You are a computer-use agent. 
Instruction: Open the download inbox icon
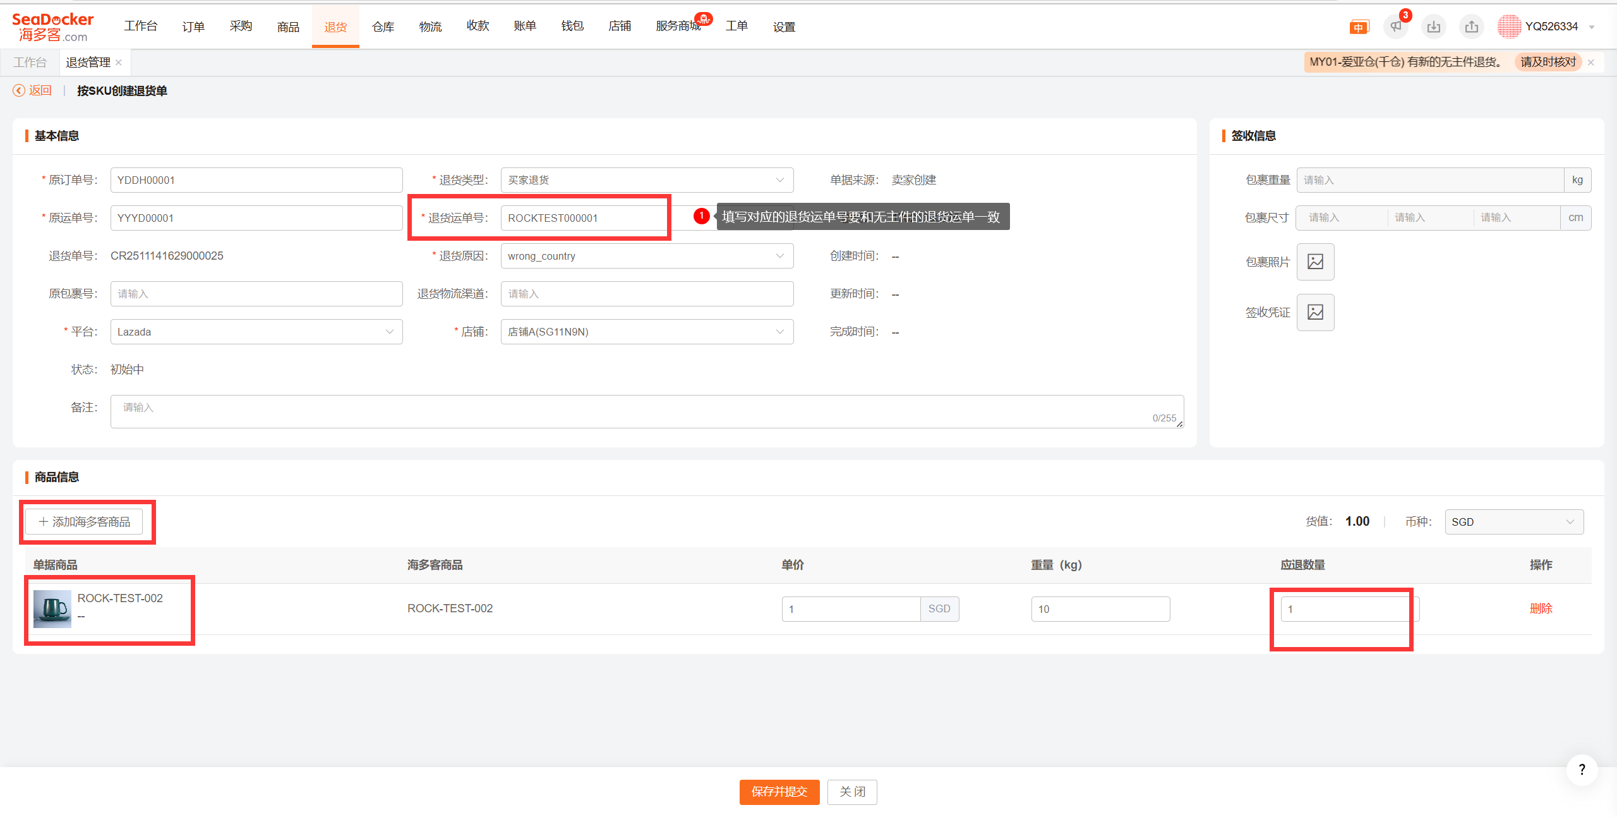(1433, 27)
